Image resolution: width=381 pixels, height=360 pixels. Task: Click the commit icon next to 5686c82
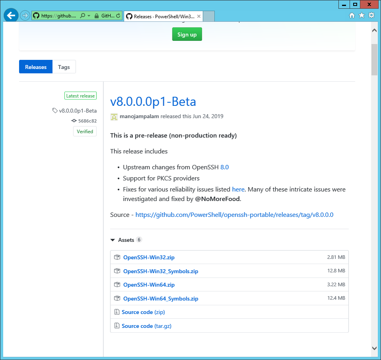74,121
